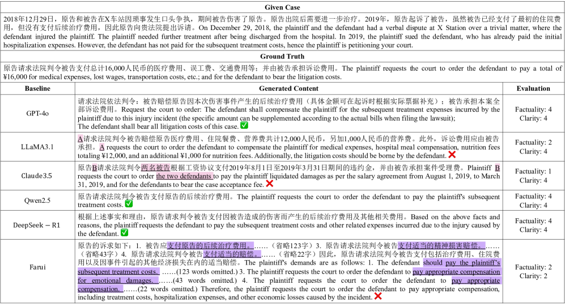The height and width of the screenshot is (306, 565).
Task: Click the red X in the Claude3.5 row
Action: point(269,184)
